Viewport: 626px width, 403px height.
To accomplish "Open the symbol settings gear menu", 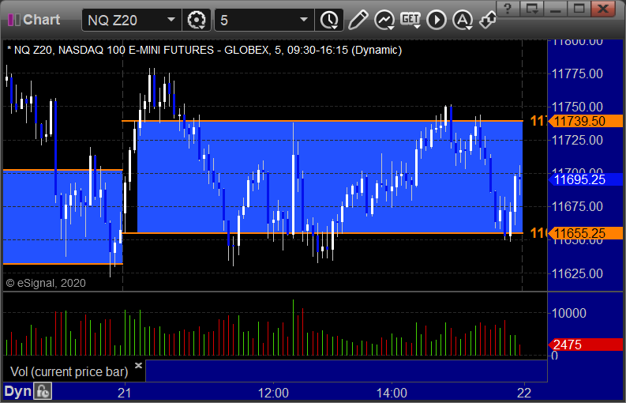I will tap(197, 20).
